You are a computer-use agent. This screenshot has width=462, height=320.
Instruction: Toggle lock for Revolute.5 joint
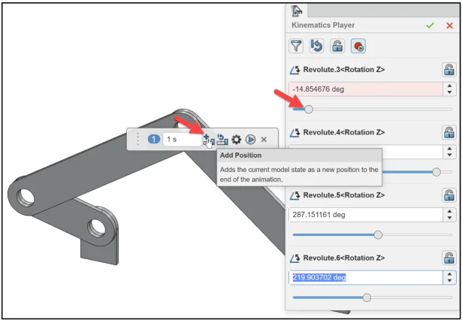448,195
